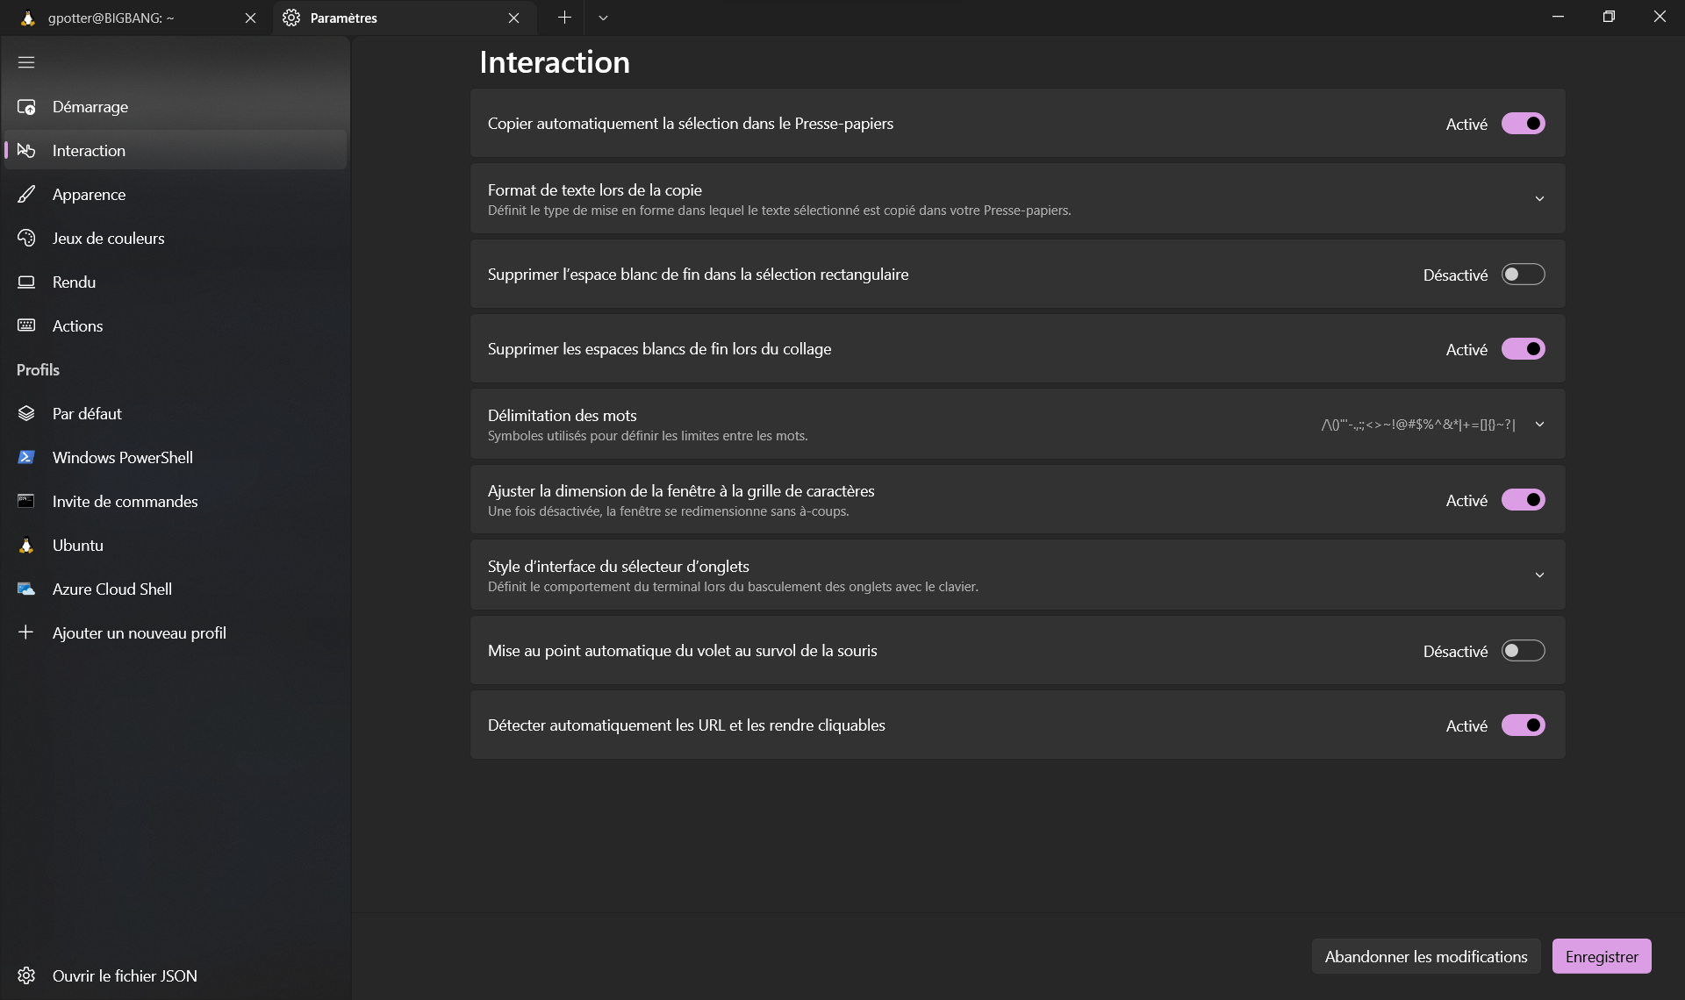Click the gear icon beside Ouvrir le fichier JSON
Screen dimensions: 1685x1000
pos(26,975)
